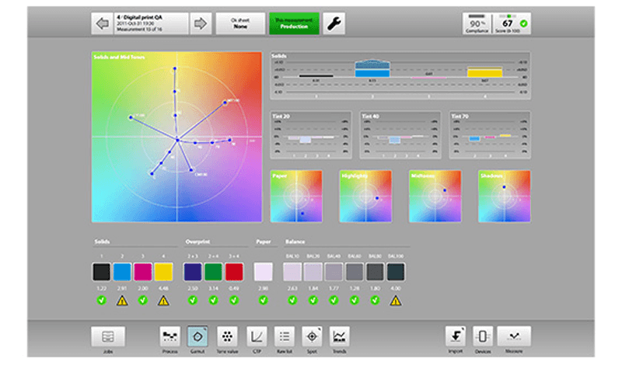
Task: Open the CTP curve view
Action: tap(257, 337)
